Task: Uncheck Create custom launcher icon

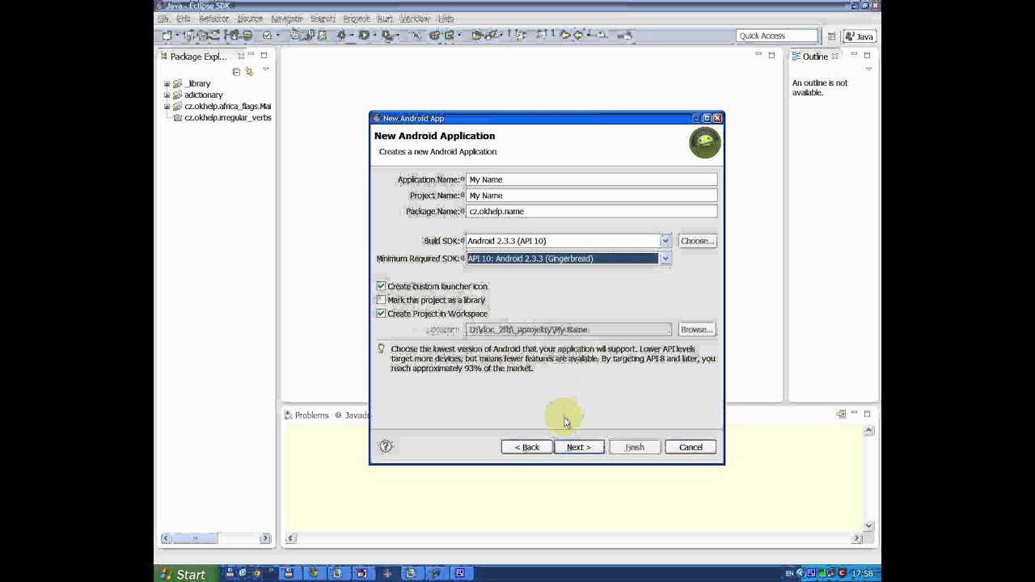Action: tap(381, 286)
